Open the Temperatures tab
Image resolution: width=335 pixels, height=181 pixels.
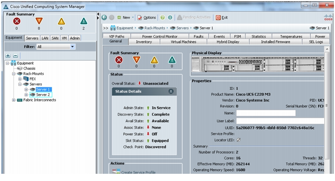(291, 36)
